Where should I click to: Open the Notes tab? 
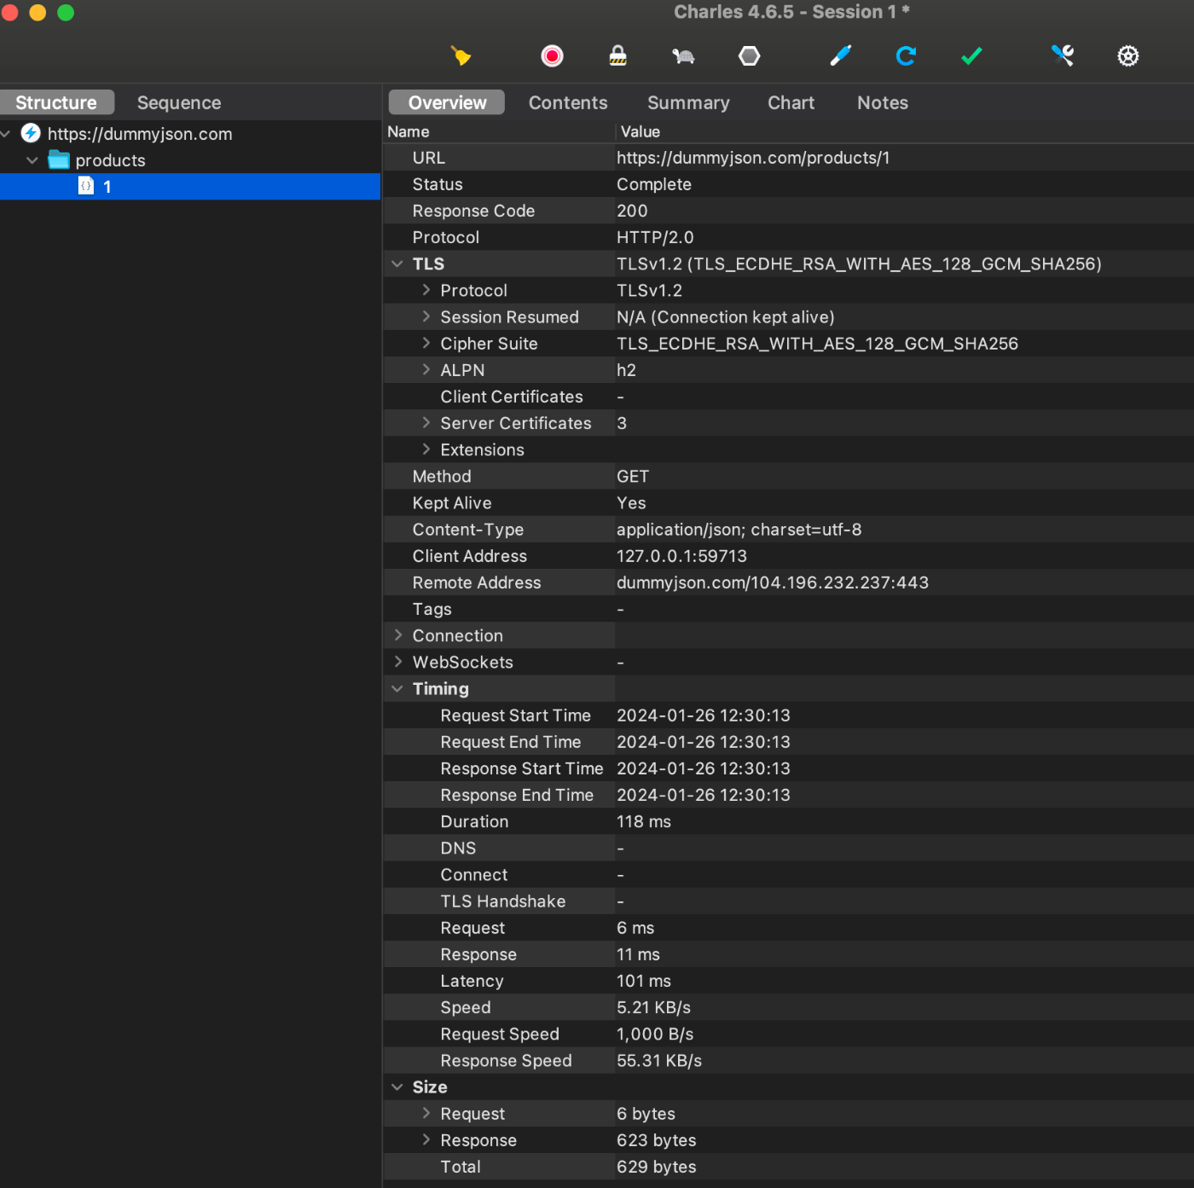(883, 102)
